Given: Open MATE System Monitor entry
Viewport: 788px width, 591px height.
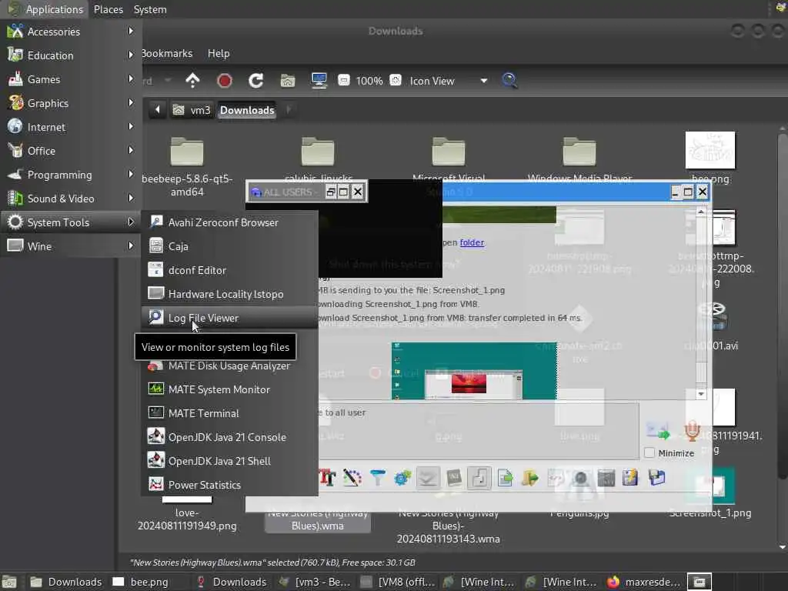Looking at the screenshot, I should (229, 389).
